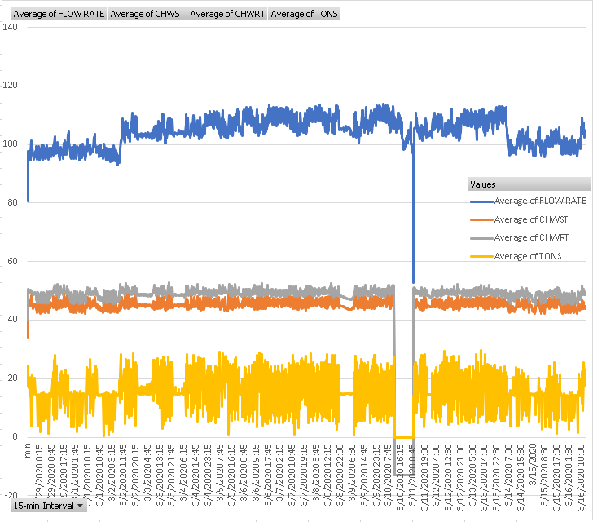Click the 100 label on the vertical axis

[11, 144]
